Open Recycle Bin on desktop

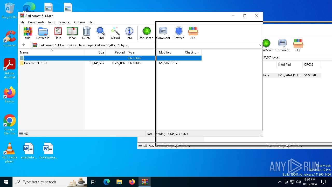(9, 11)
